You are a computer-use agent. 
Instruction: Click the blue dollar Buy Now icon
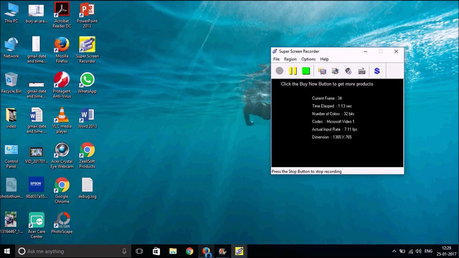377,71
